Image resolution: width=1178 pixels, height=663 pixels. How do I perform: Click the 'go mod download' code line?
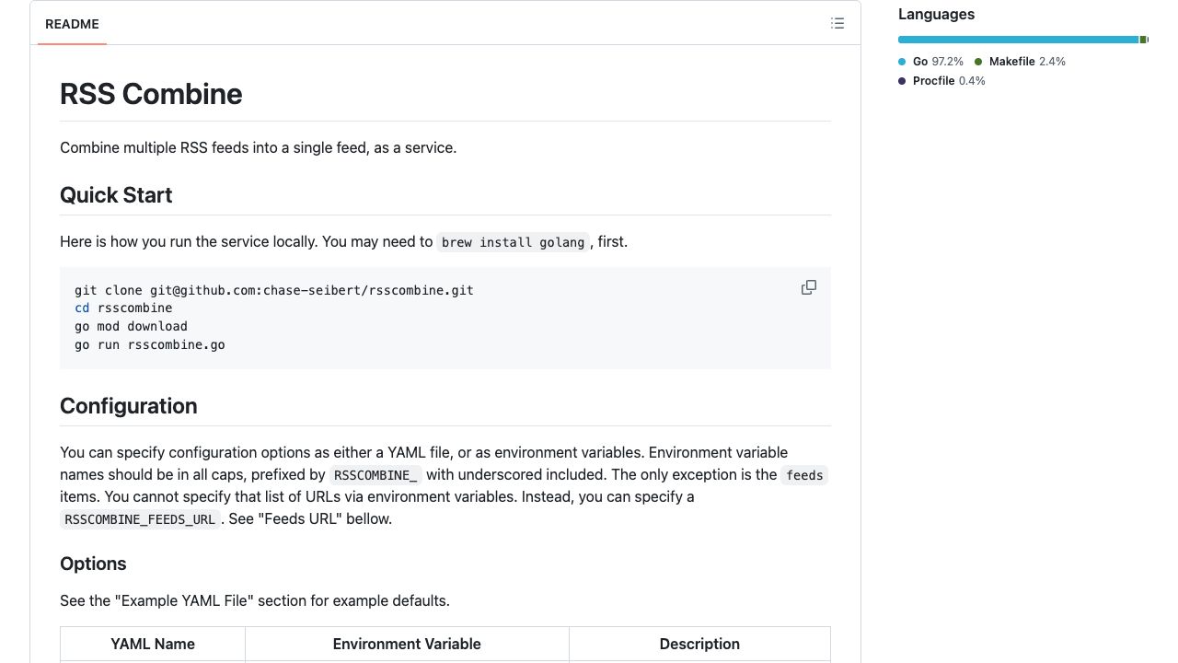131,327
